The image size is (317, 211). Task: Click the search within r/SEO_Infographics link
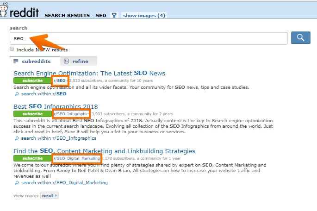coord(58,138)
